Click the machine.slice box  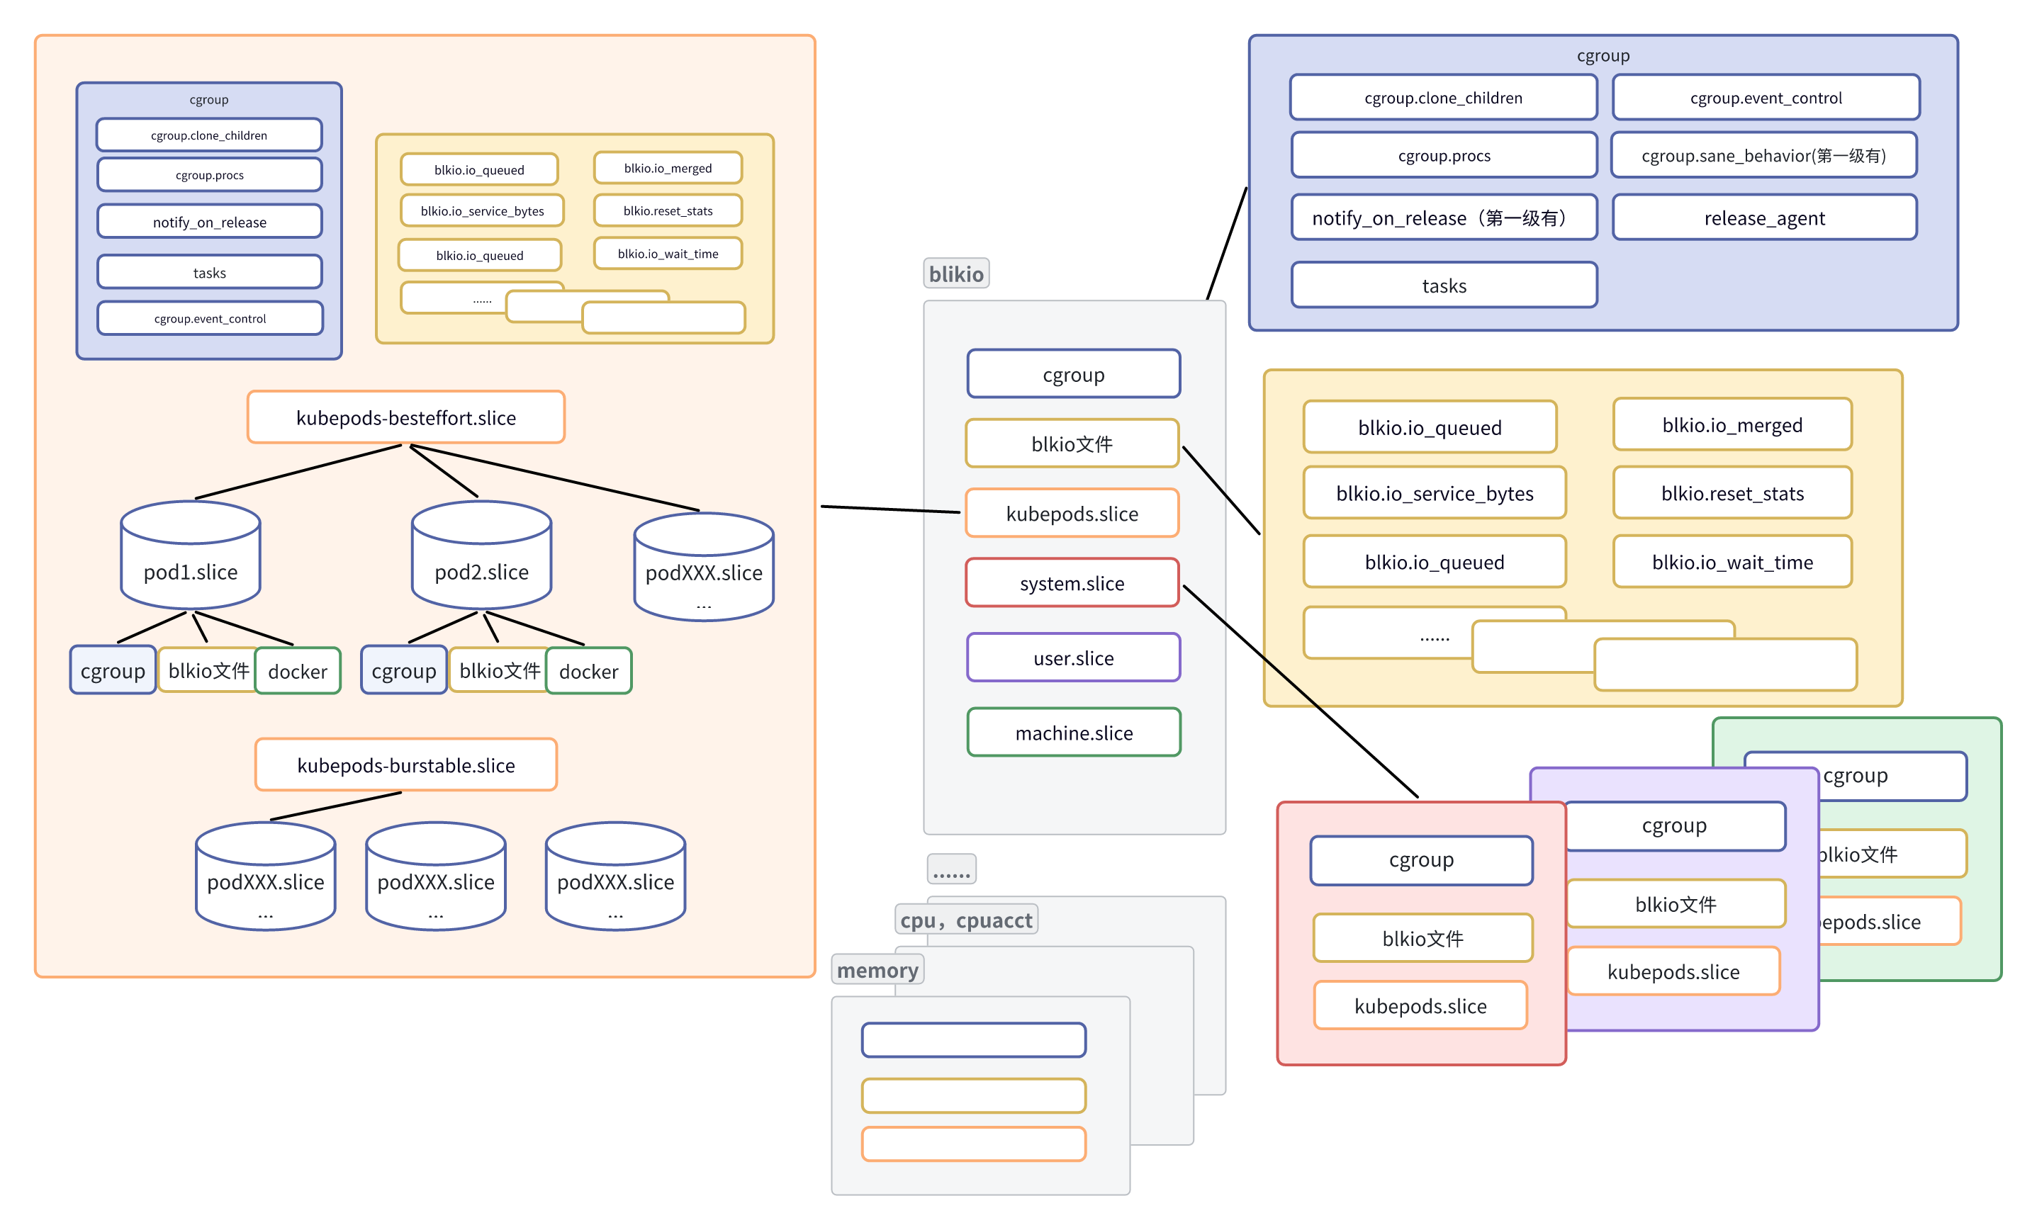[x=1074, y=733]
